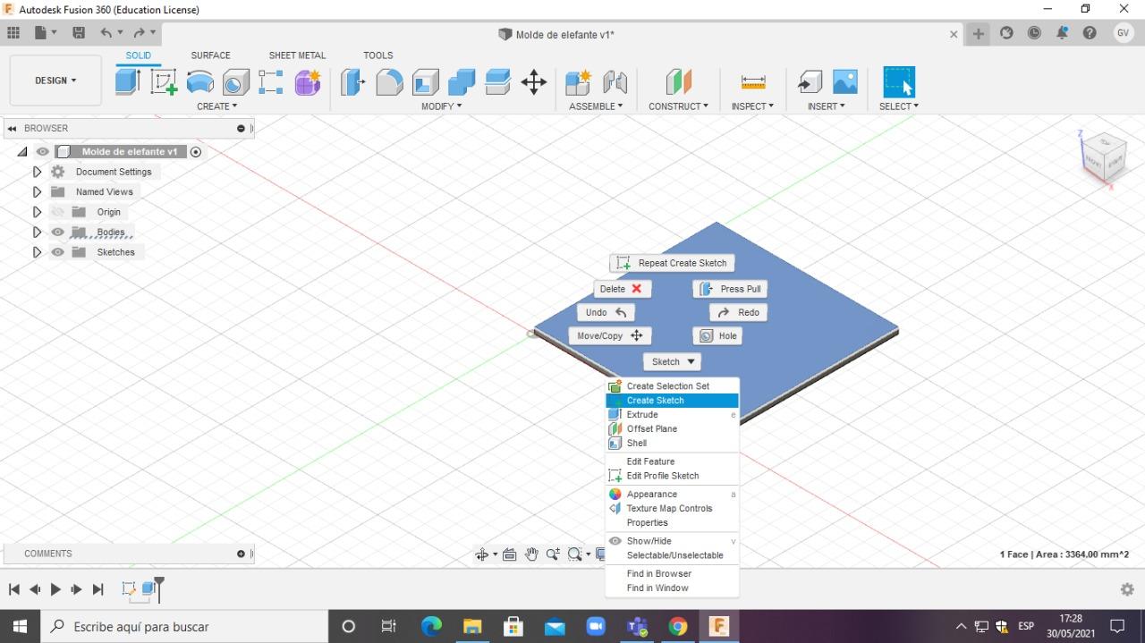
Task: Choose Find in Browser in context menu
Action: pyautogui.click(x=672, y=574)
